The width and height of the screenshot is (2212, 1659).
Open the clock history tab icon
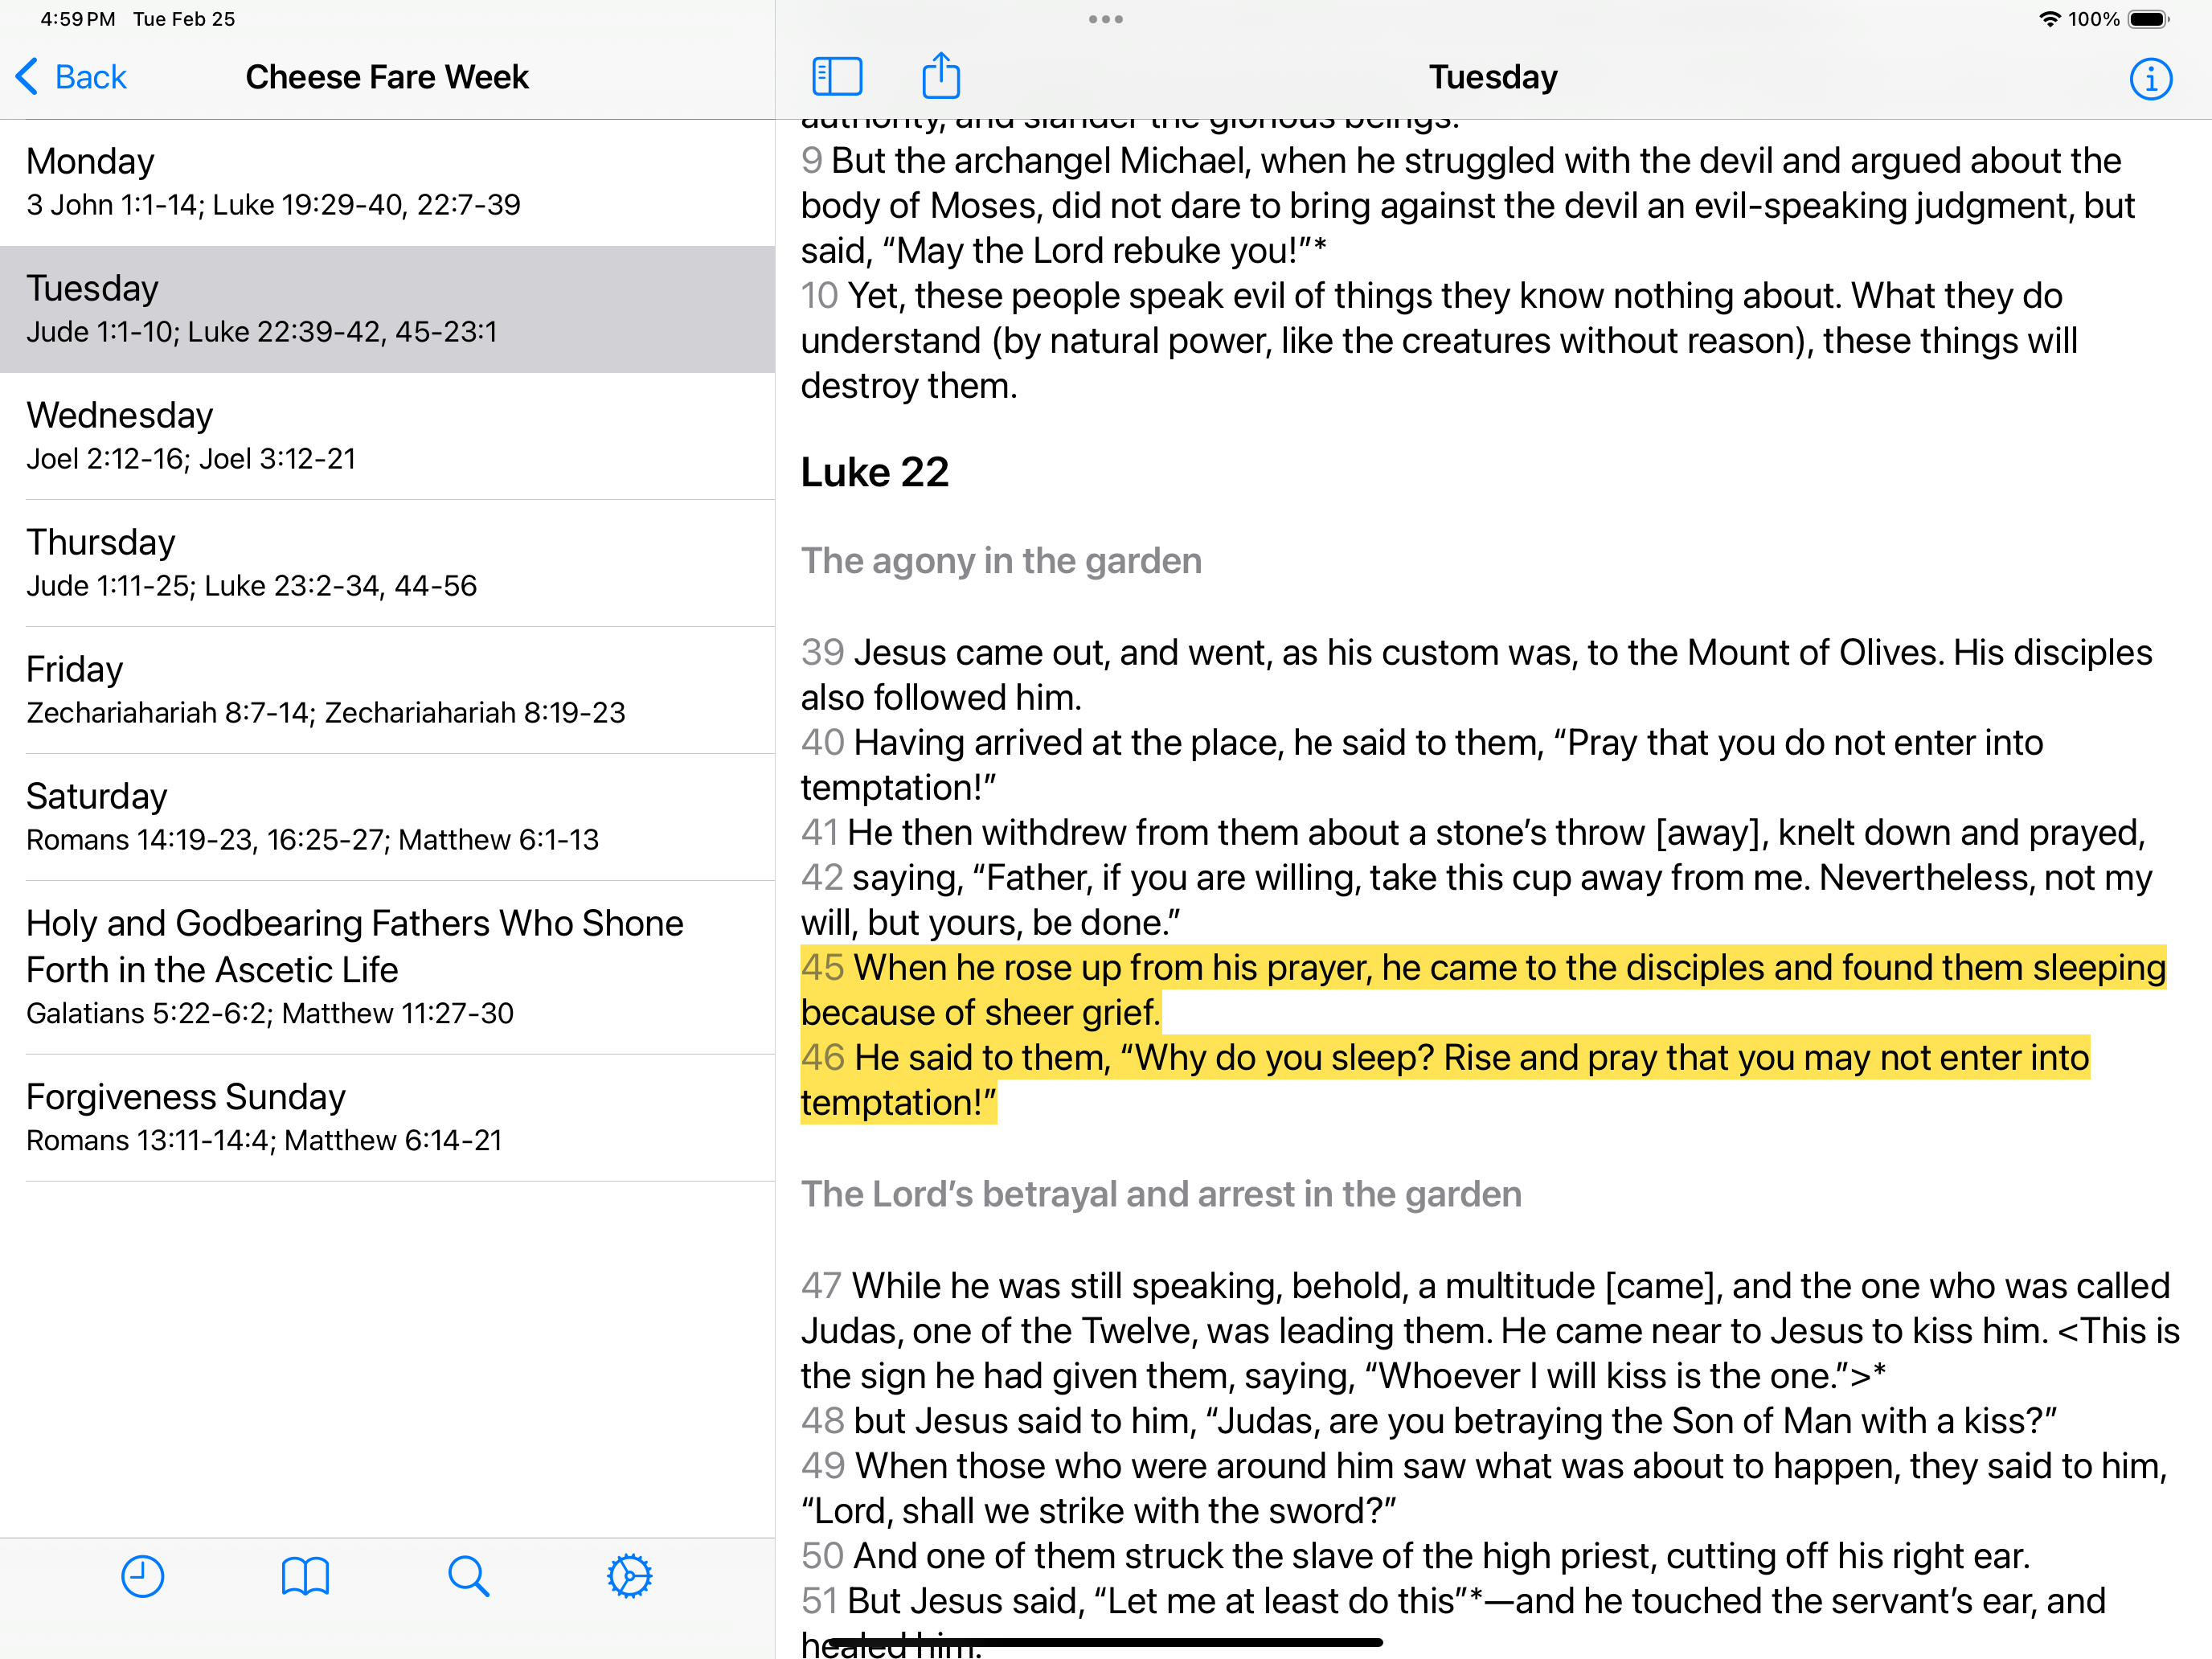pos(142,1577)
